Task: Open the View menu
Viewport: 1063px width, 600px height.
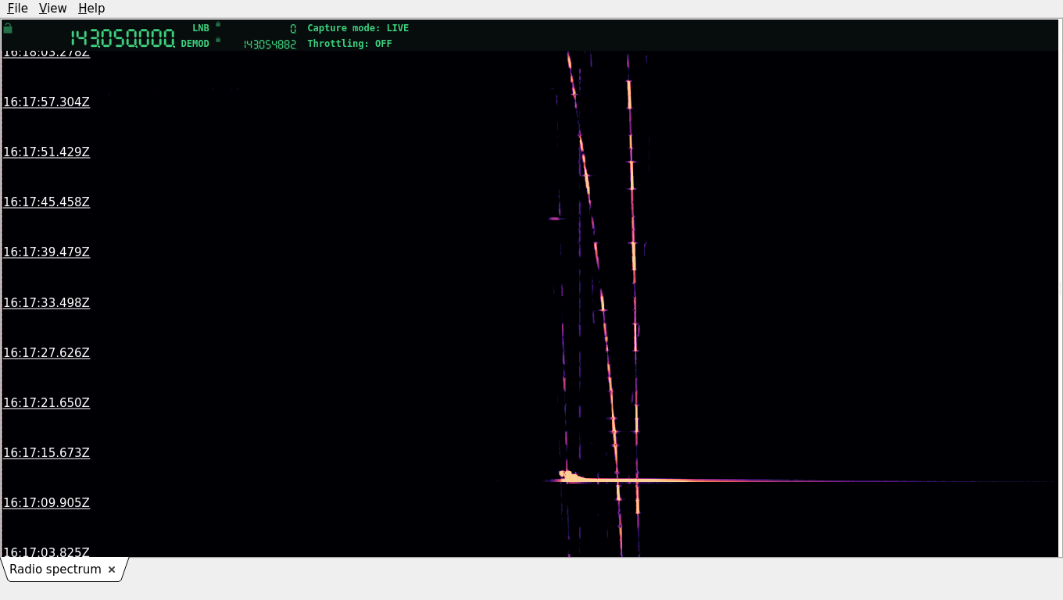Action: pos(52,8)
